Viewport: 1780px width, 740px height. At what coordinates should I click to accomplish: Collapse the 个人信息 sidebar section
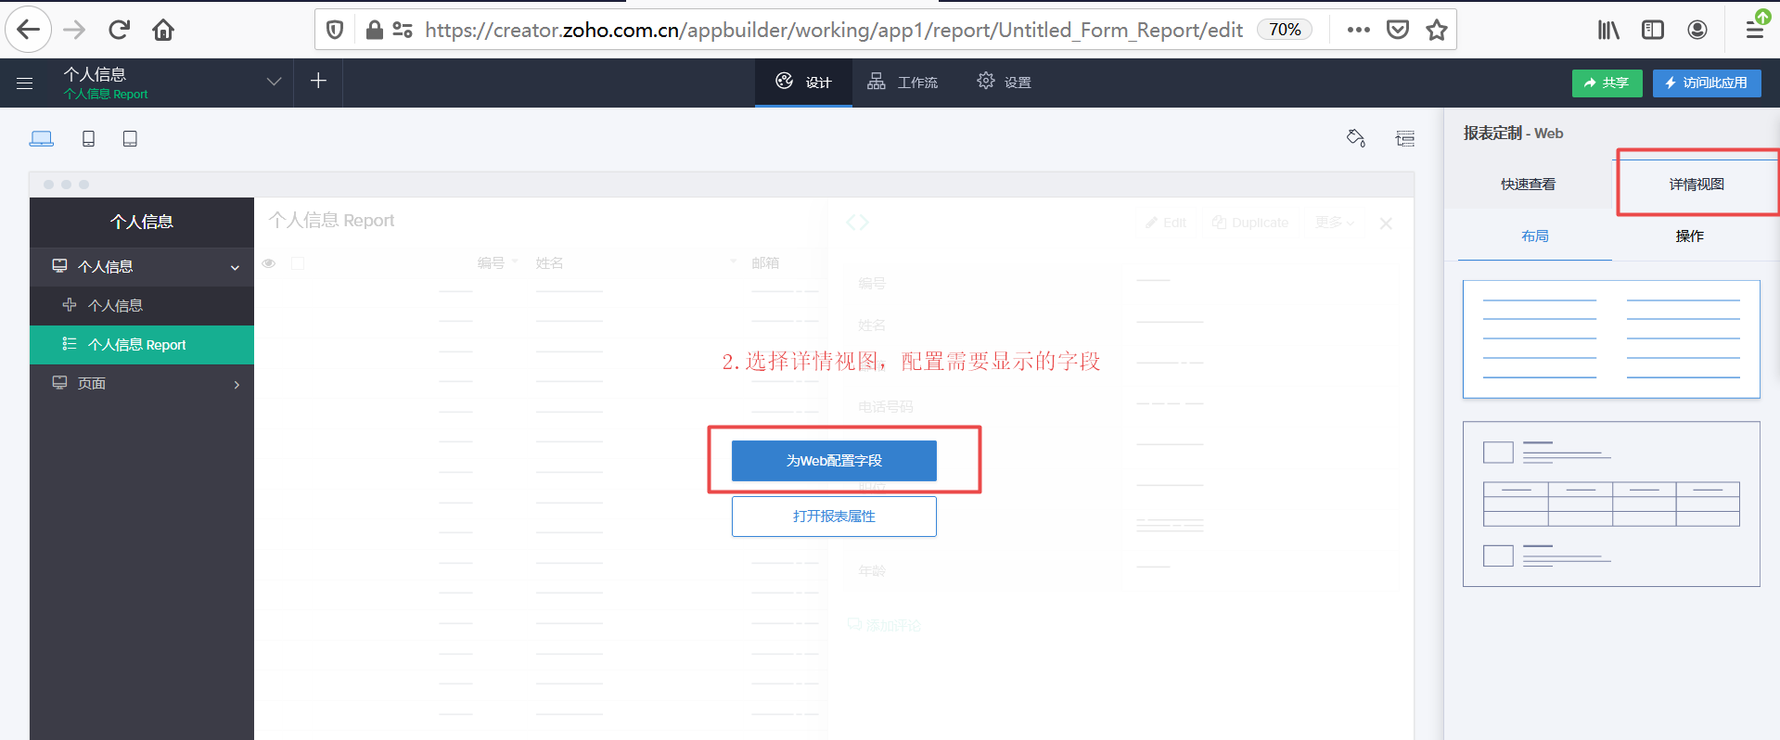point(235,267)
